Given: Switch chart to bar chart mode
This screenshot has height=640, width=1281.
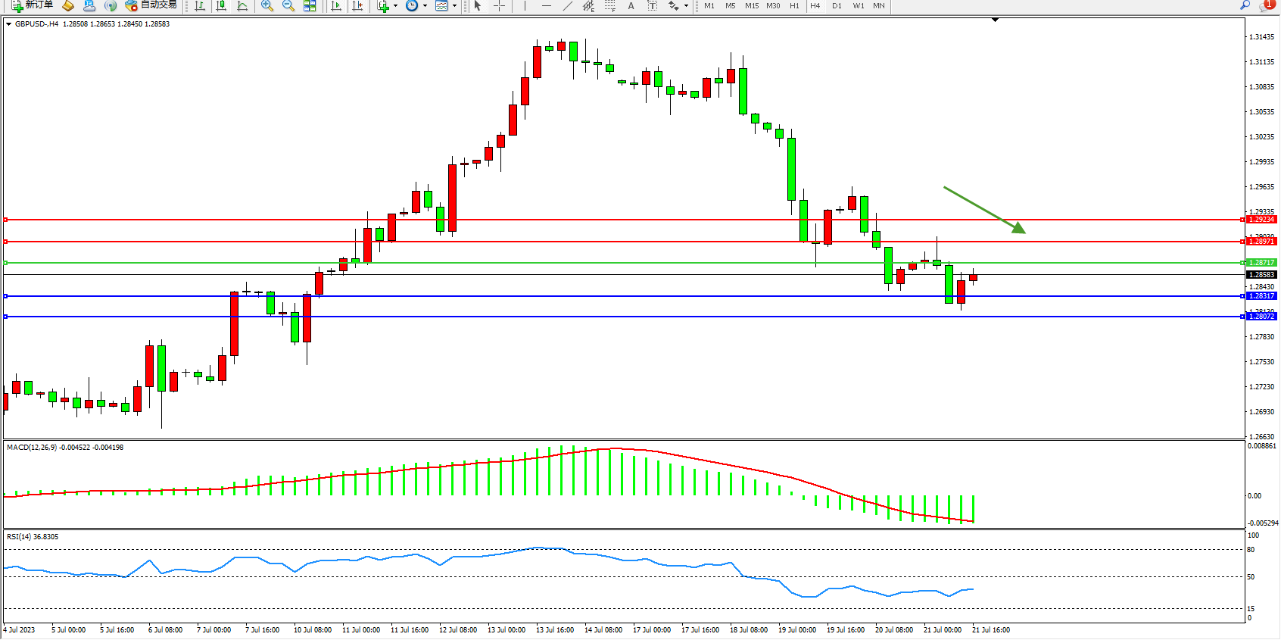Looking at the screenshot, I should pos(200,6).
